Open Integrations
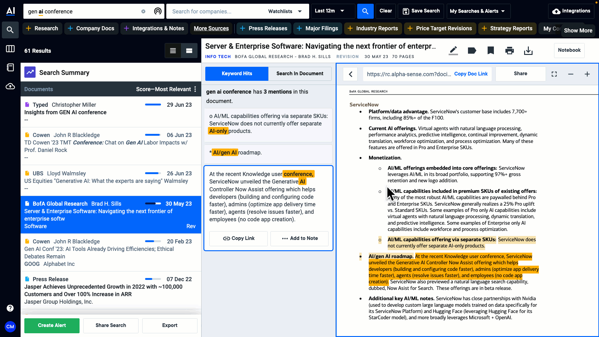Viewport: 599px width, 337px height. point(571,11)
